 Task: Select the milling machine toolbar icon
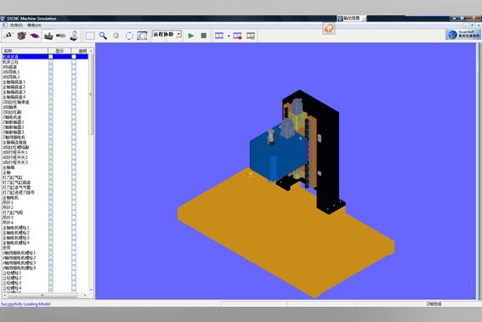pyautogui.click(x=74, y=36)
